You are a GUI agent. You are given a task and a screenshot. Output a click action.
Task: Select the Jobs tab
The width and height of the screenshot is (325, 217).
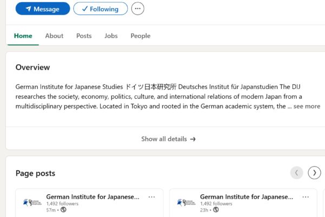(x=111, y=36)
